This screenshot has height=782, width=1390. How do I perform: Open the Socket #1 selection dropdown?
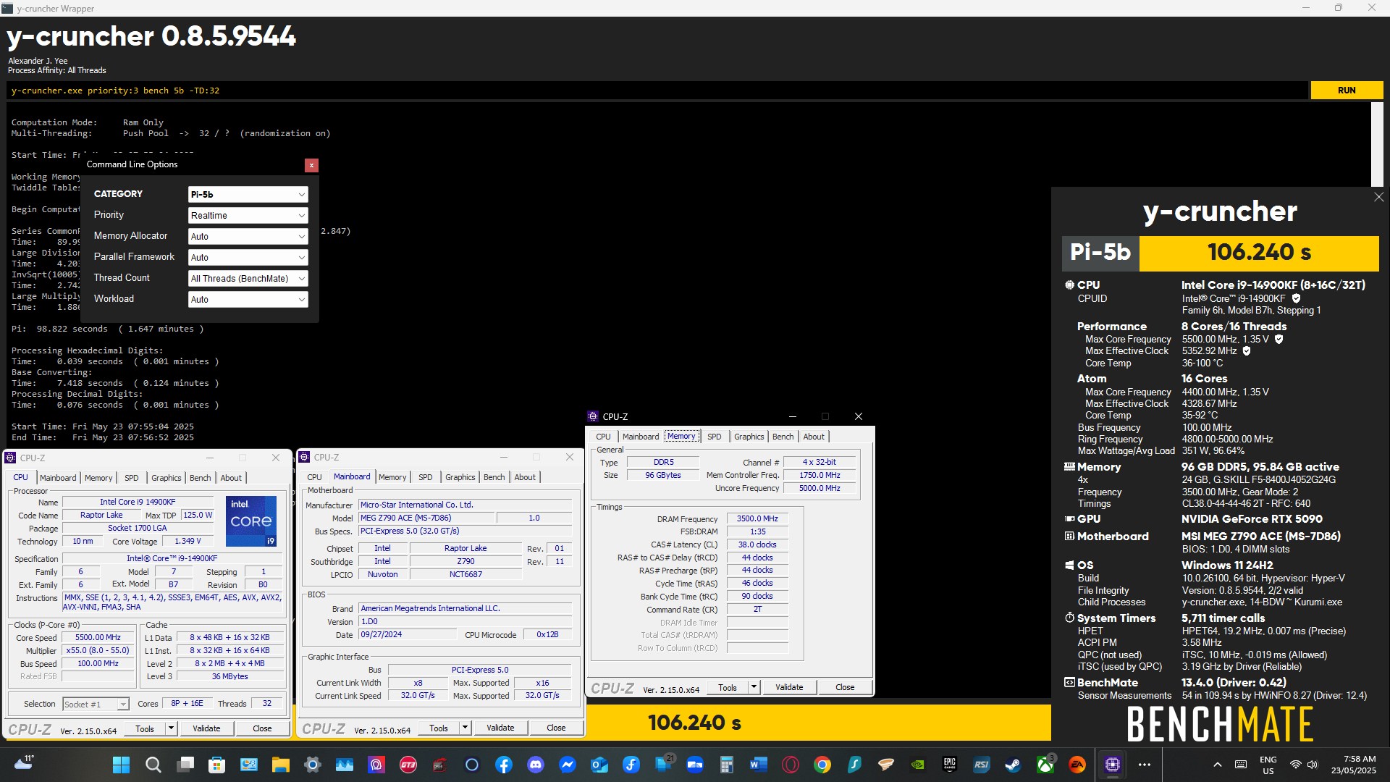point(95,705)
